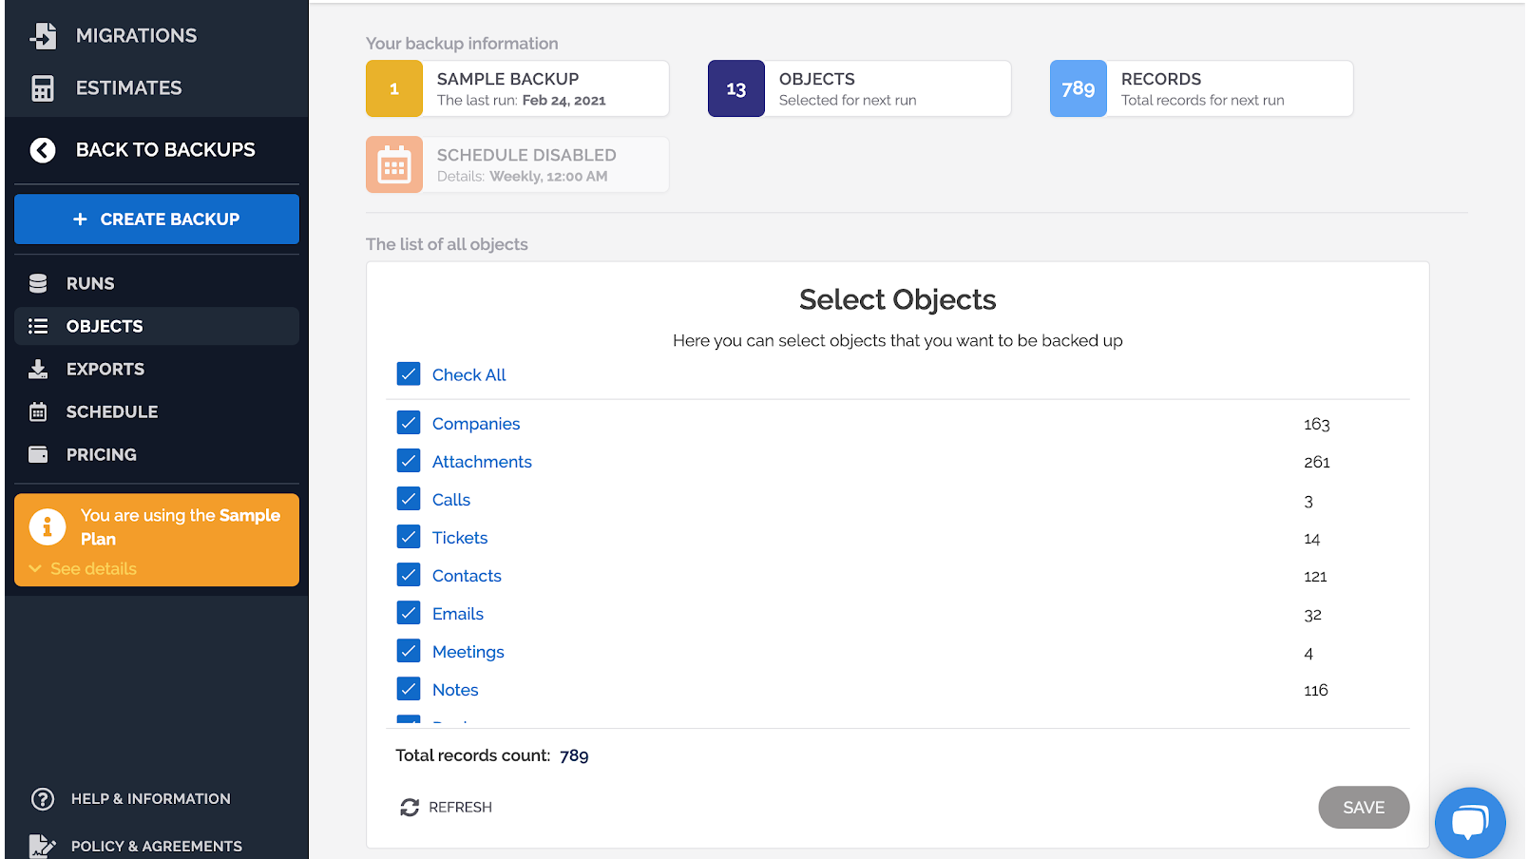Click the Policy & Agreements link
Screen dimensions: 1528x859
pos(156,847)
